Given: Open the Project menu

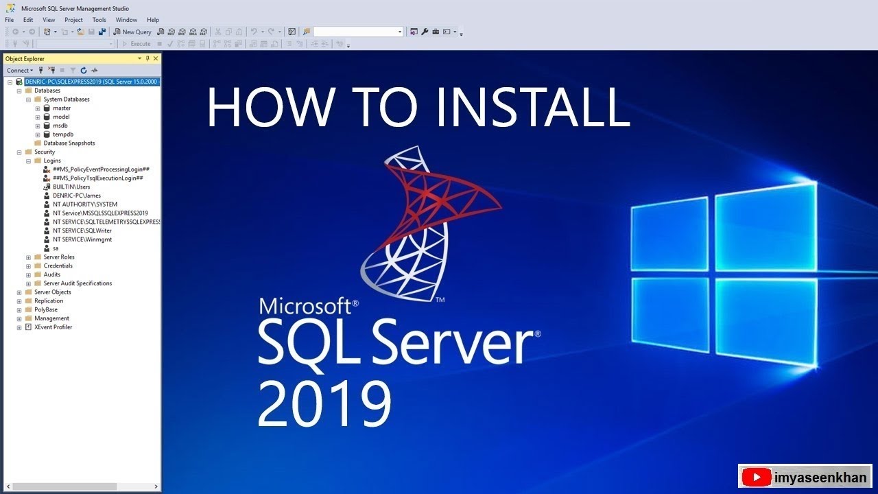Looking at the screenshot, I should (73, 20).
